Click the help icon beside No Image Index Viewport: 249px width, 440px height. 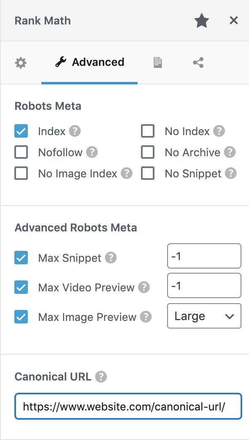tap(127, 174)
